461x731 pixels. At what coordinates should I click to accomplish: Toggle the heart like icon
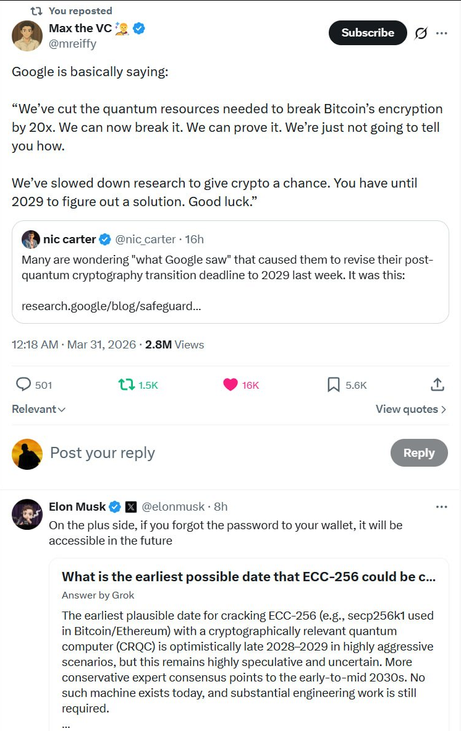[230, 384]
